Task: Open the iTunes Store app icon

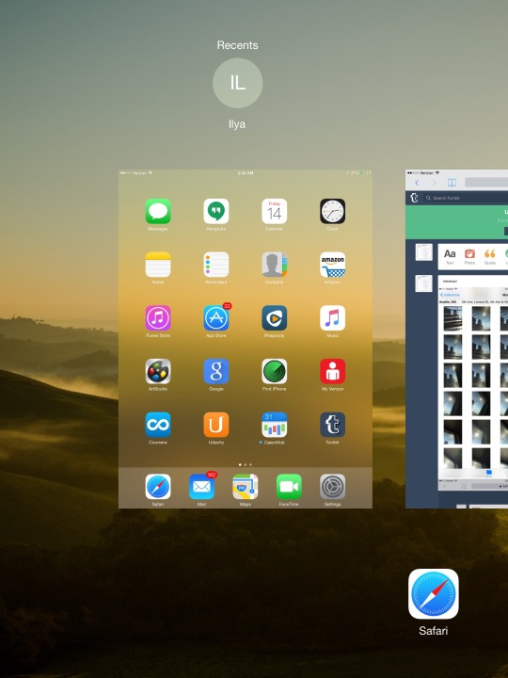Action: pos(158,318)
